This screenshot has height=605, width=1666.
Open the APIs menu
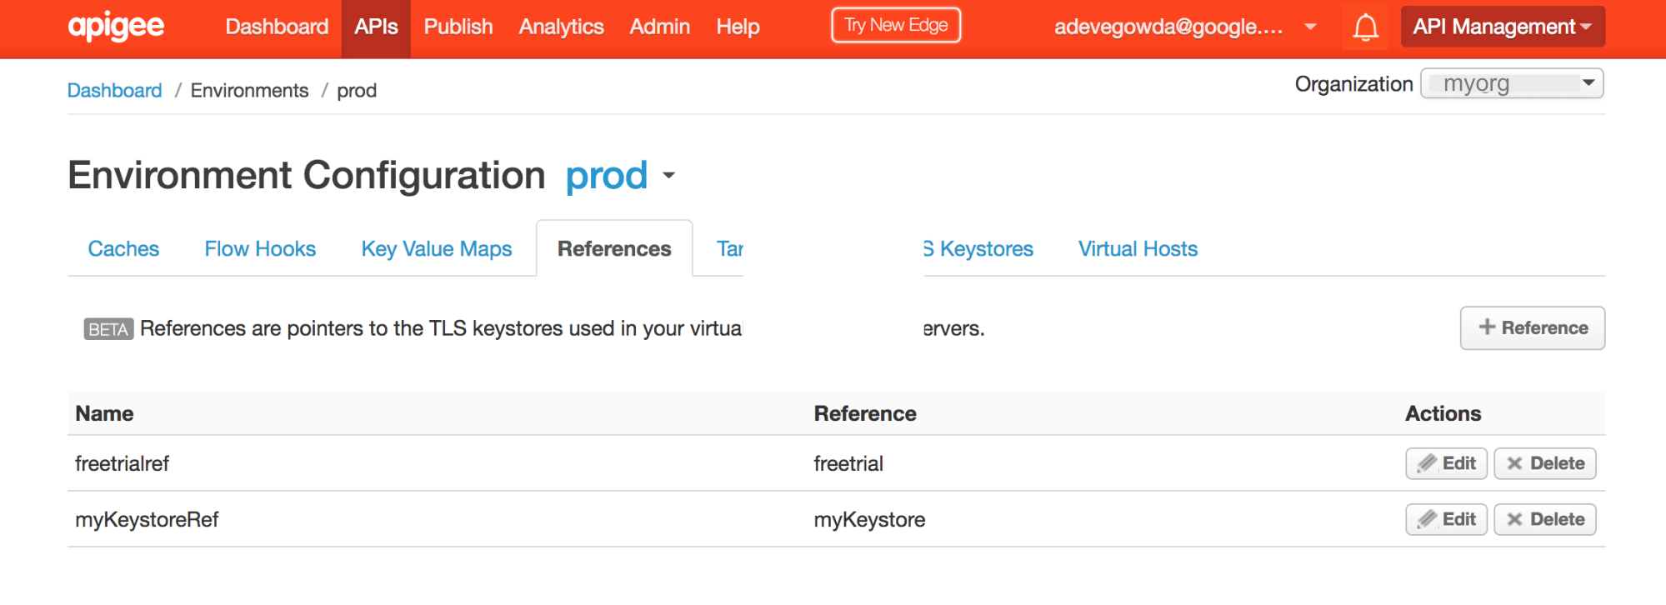click(376, 27)
